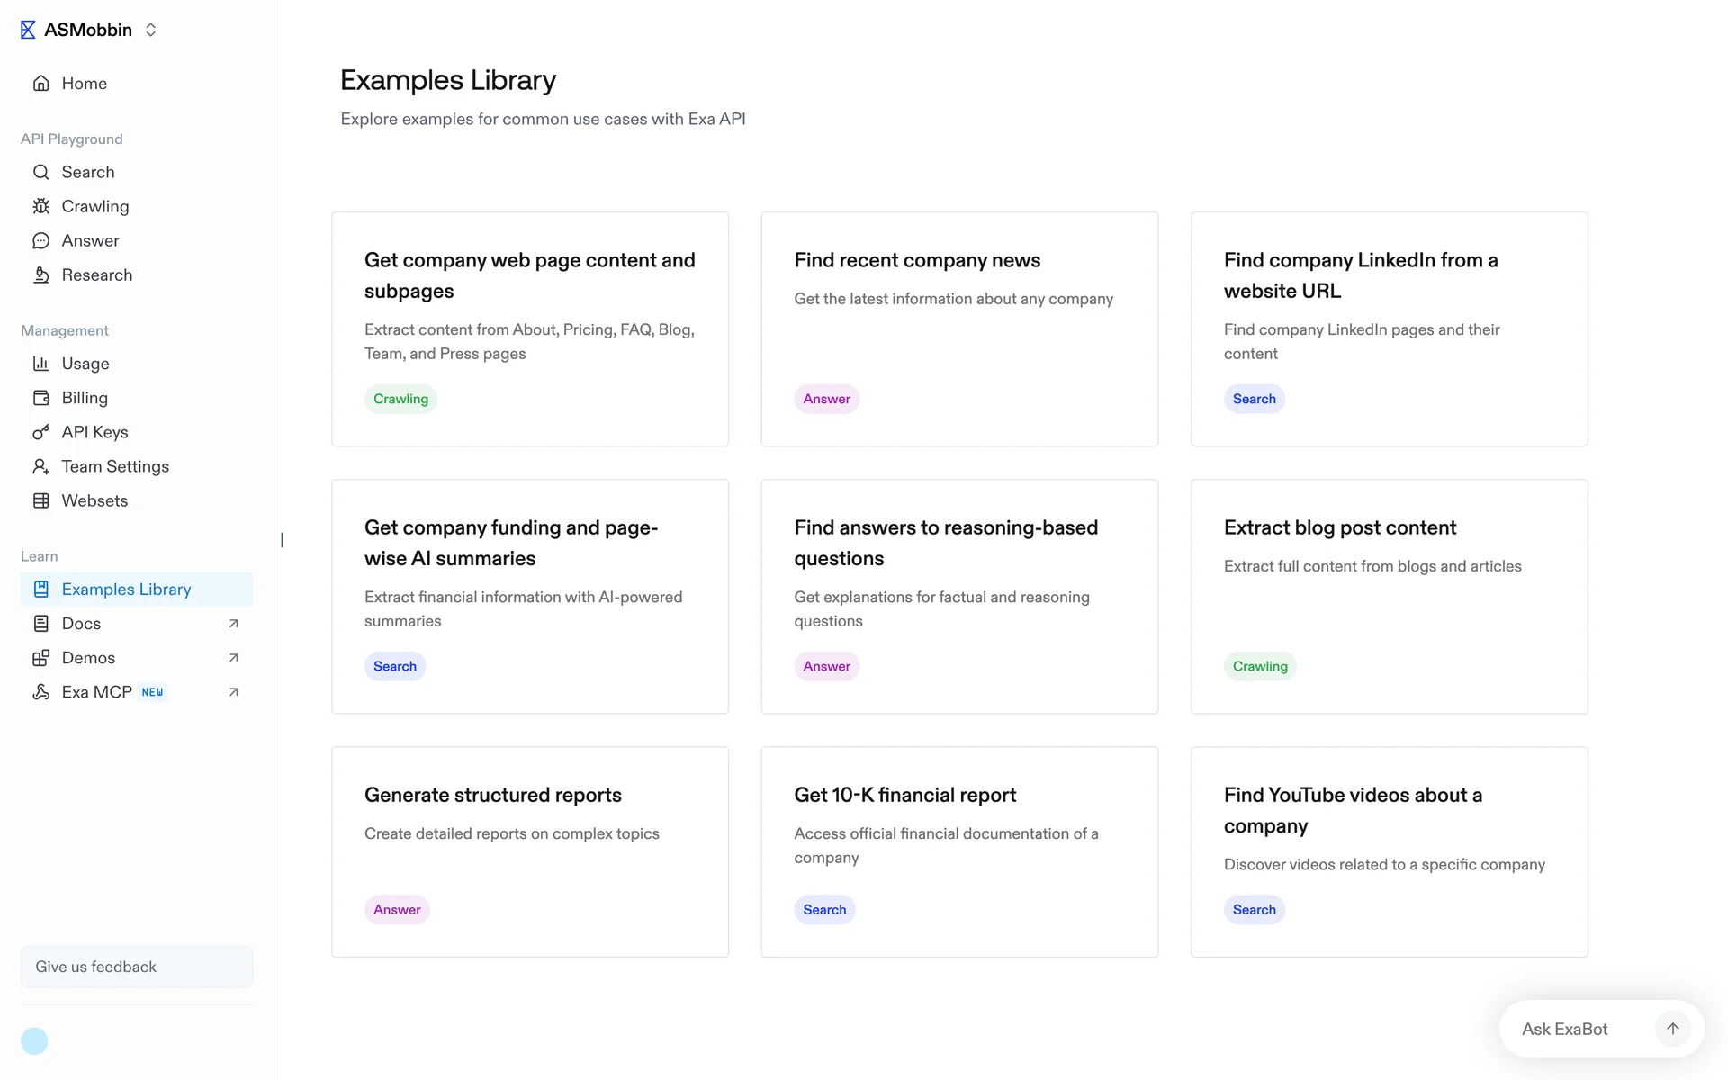1728x1080 pixels.
Task: Open the Websets table icon
Action: (40, 500)
